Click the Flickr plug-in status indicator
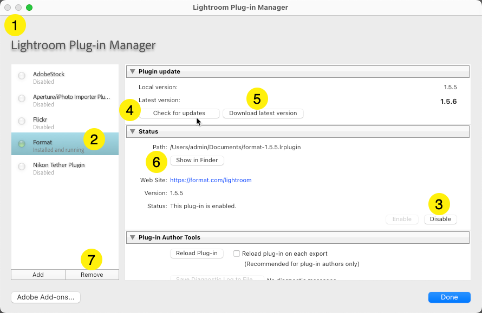This screenshot has width=482, height=313. point(22,121)
